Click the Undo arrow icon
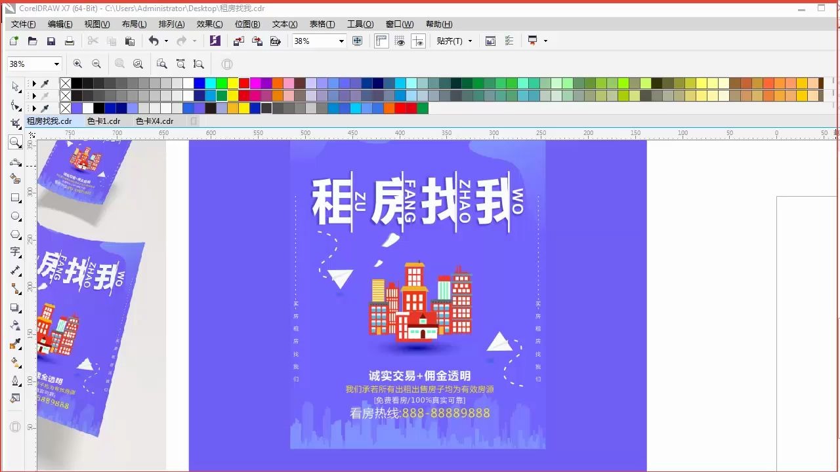Viewport: 840px width, 472px height. 153,41
